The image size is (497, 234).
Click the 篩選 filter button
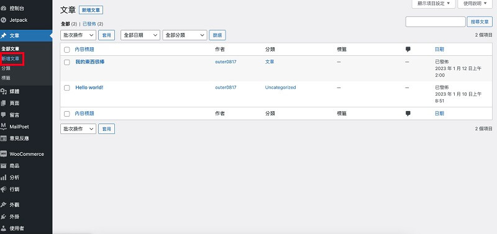[217, 35]
